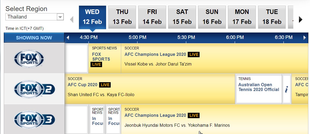This screenshot has width=310, height=134.
Task: Open the info icon beside Australian Open
Action: click(x=287, y=89)
